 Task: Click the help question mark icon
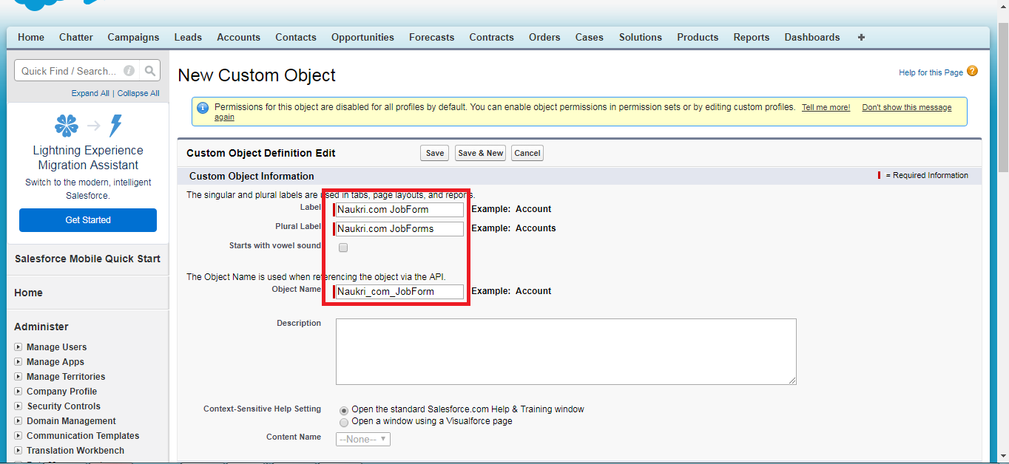(x=972, y=71)
